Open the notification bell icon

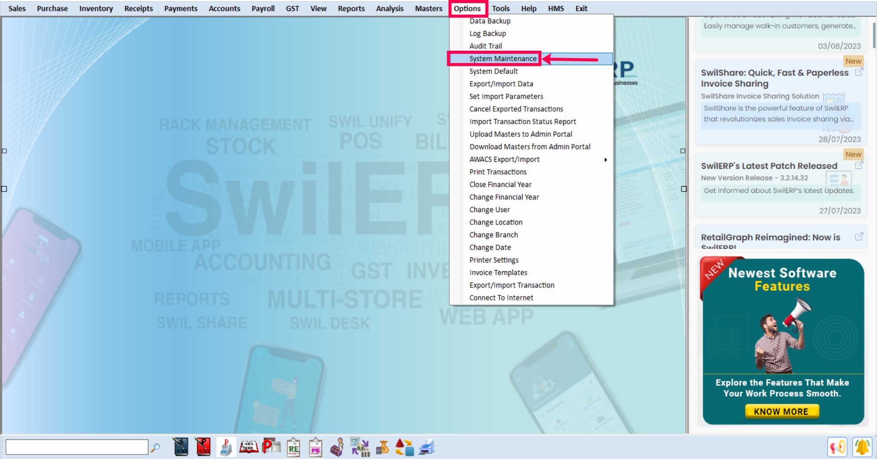tap(862, 447)
